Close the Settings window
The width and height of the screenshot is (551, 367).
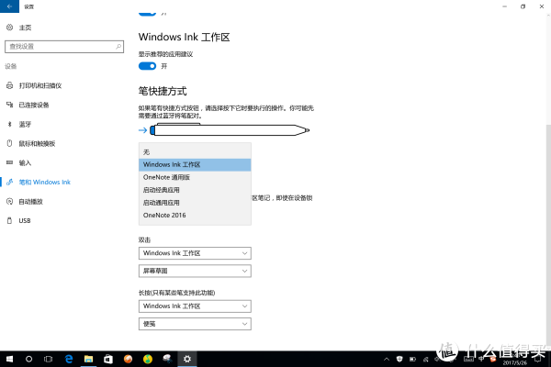point(542,6)
